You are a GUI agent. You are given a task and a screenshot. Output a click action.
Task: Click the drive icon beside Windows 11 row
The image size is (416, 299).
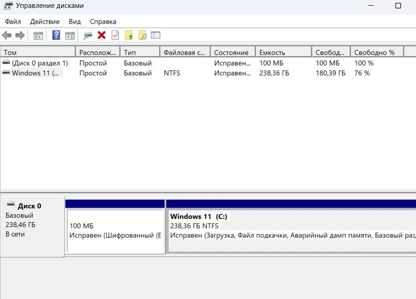point(6,72)
